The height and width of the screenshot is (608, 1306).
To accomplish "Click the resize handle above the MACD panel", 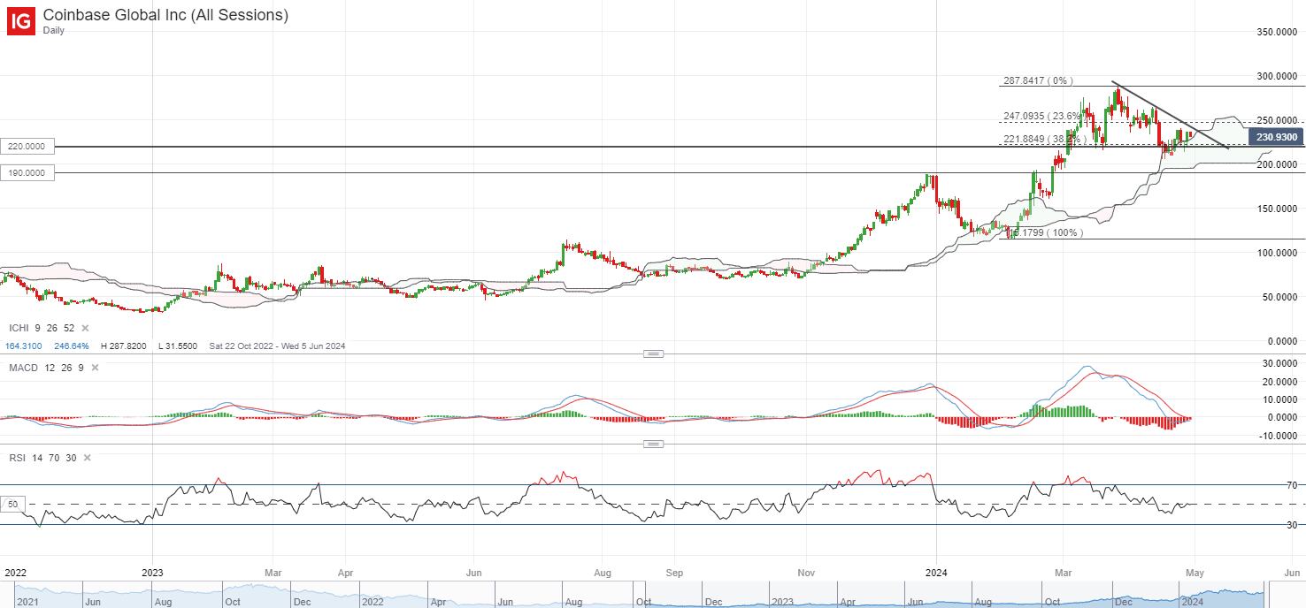I will tap(653, 353).
